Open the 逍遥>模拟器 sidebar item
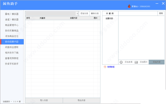Screen dimensions: 166x104 coord(12,20)
